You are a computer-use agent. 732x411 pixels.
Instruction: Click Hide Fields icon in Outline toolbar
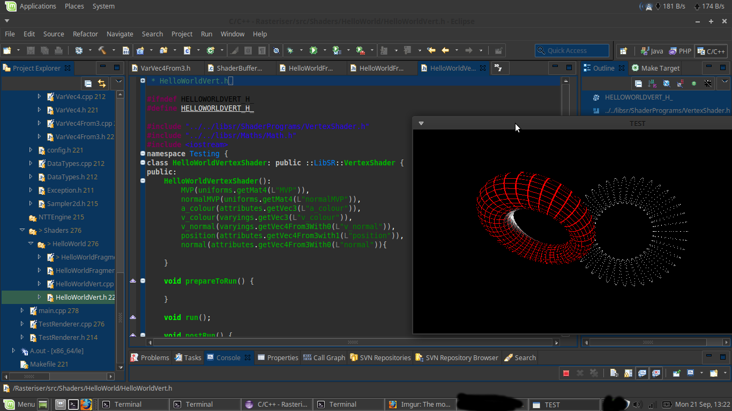666,83
